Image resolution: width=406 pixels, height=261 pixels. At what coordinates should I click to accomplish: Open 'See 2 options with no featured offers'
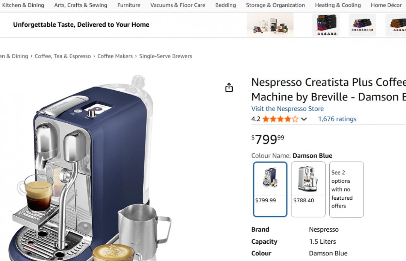click(x=346, y=189)
